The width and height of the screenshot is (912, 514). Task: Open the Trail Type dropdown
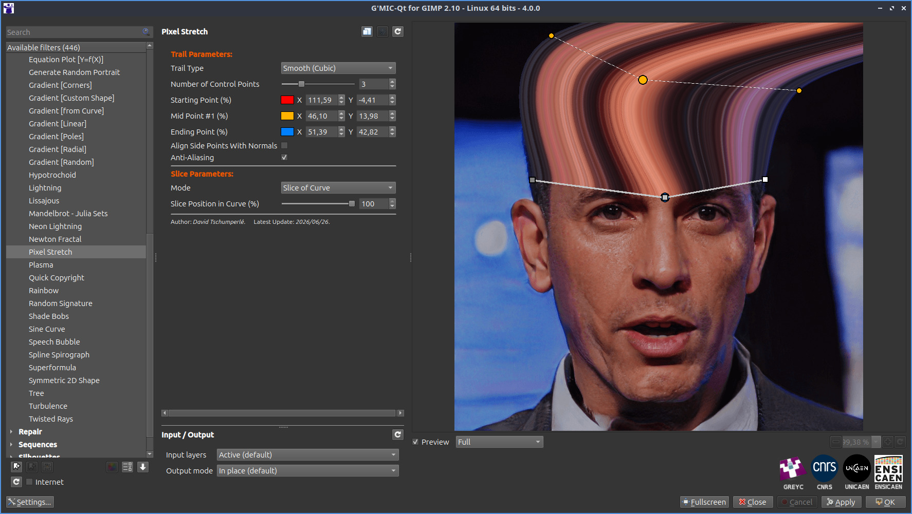[338, 68]
